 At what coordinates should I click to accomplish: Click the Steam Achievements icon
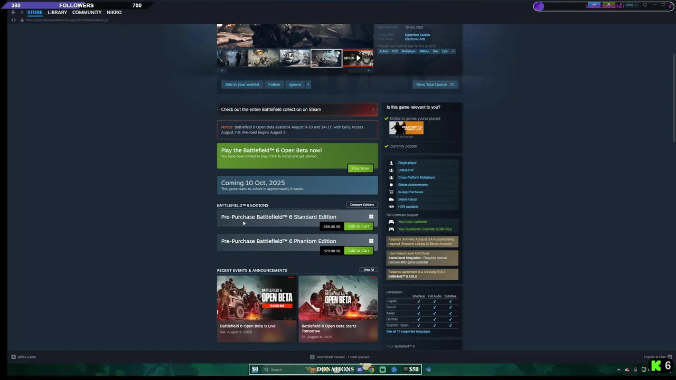pos(391,185)
